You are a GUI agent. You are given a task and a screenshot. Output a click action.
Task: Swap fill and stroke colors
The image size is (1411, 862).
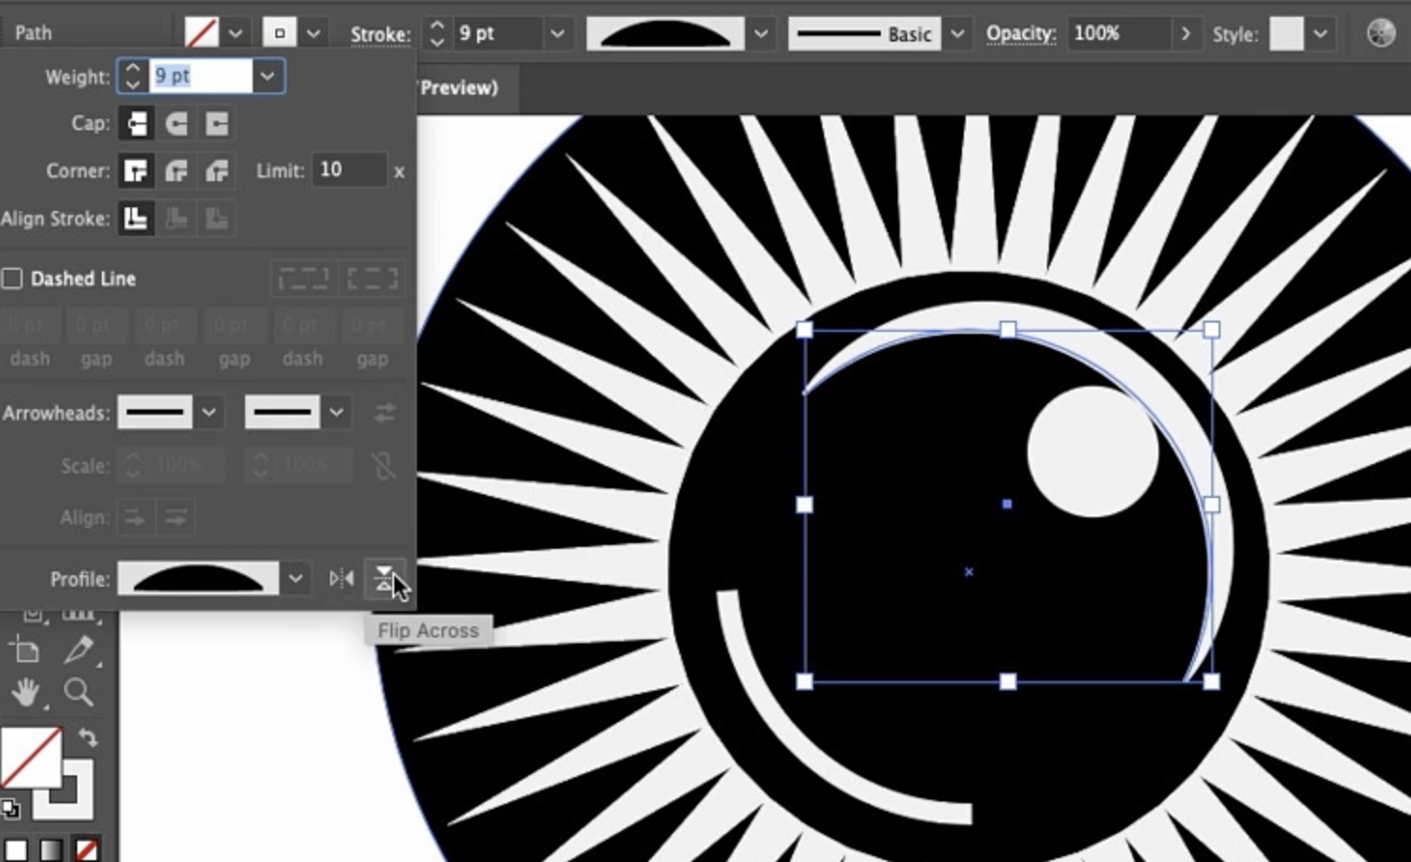88,738
